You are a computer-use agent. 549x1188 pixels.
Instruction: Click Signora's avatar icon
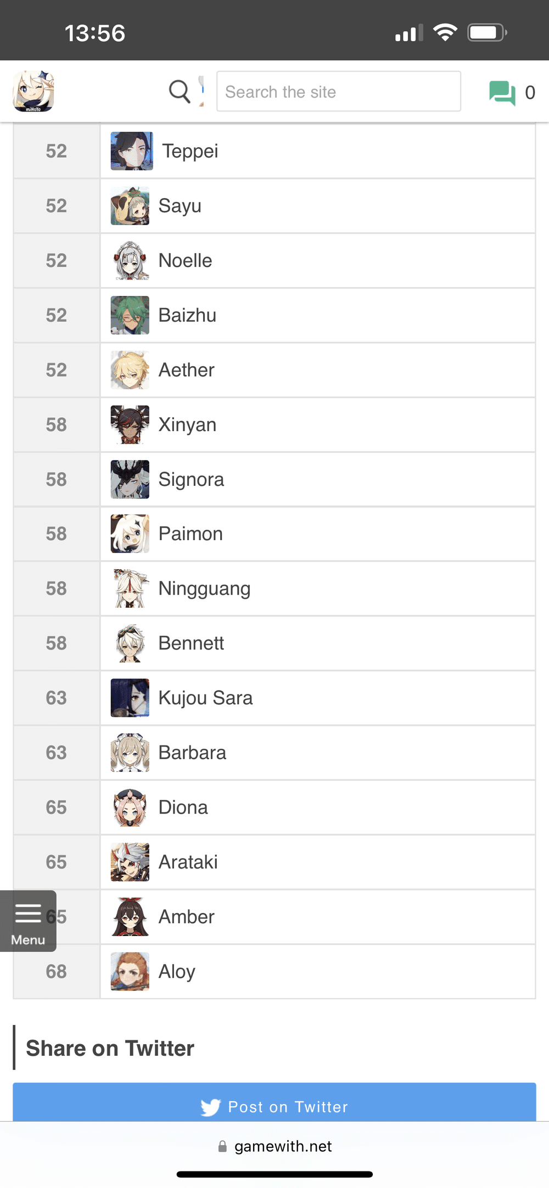[x=130, y=479]
